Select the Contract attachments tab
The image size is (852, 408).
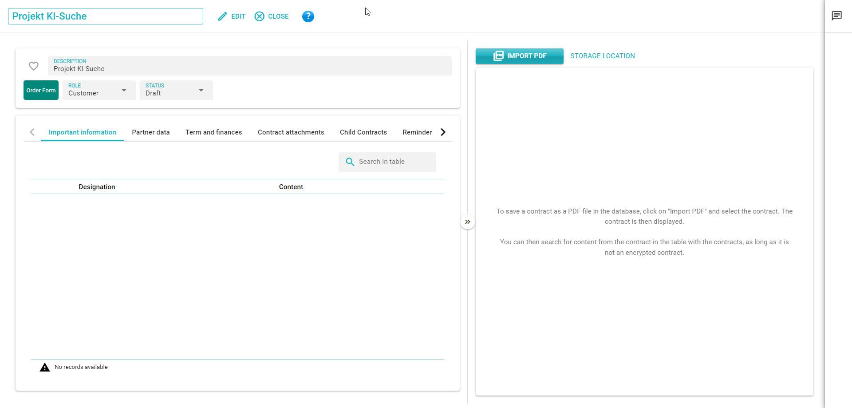click(291, 132)
